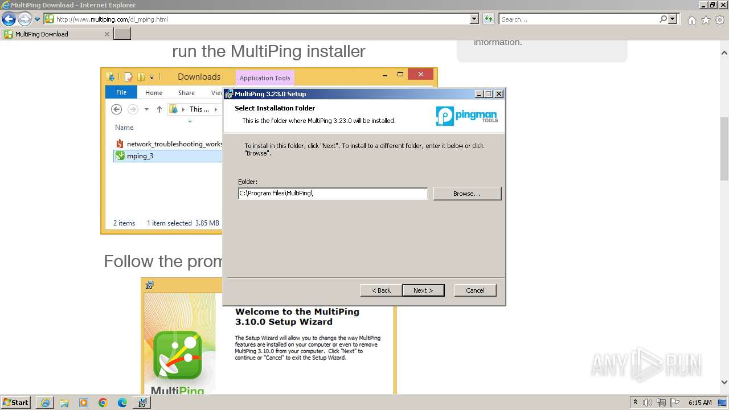Viewport: 729px width, 410px height.
Task: Click the search magnifier icon
Action: pyautogui.click(x=663, y=19)
